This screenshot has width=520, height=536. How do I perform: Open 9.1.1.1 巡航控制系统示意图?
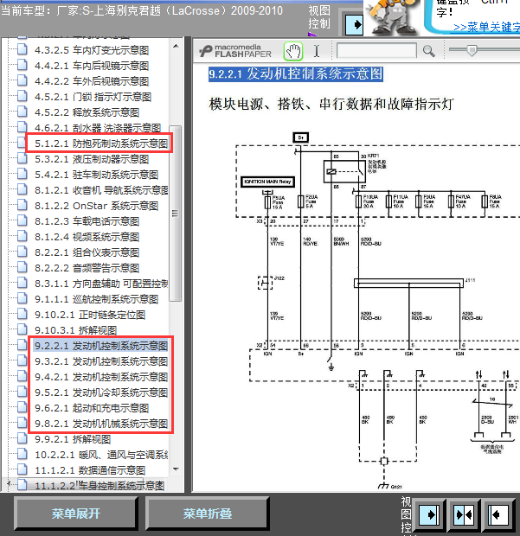[x=97, y=299]
